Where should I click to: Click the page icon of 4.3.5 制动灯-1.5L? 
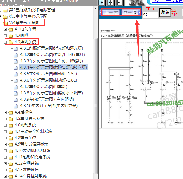tap(16, 74)
